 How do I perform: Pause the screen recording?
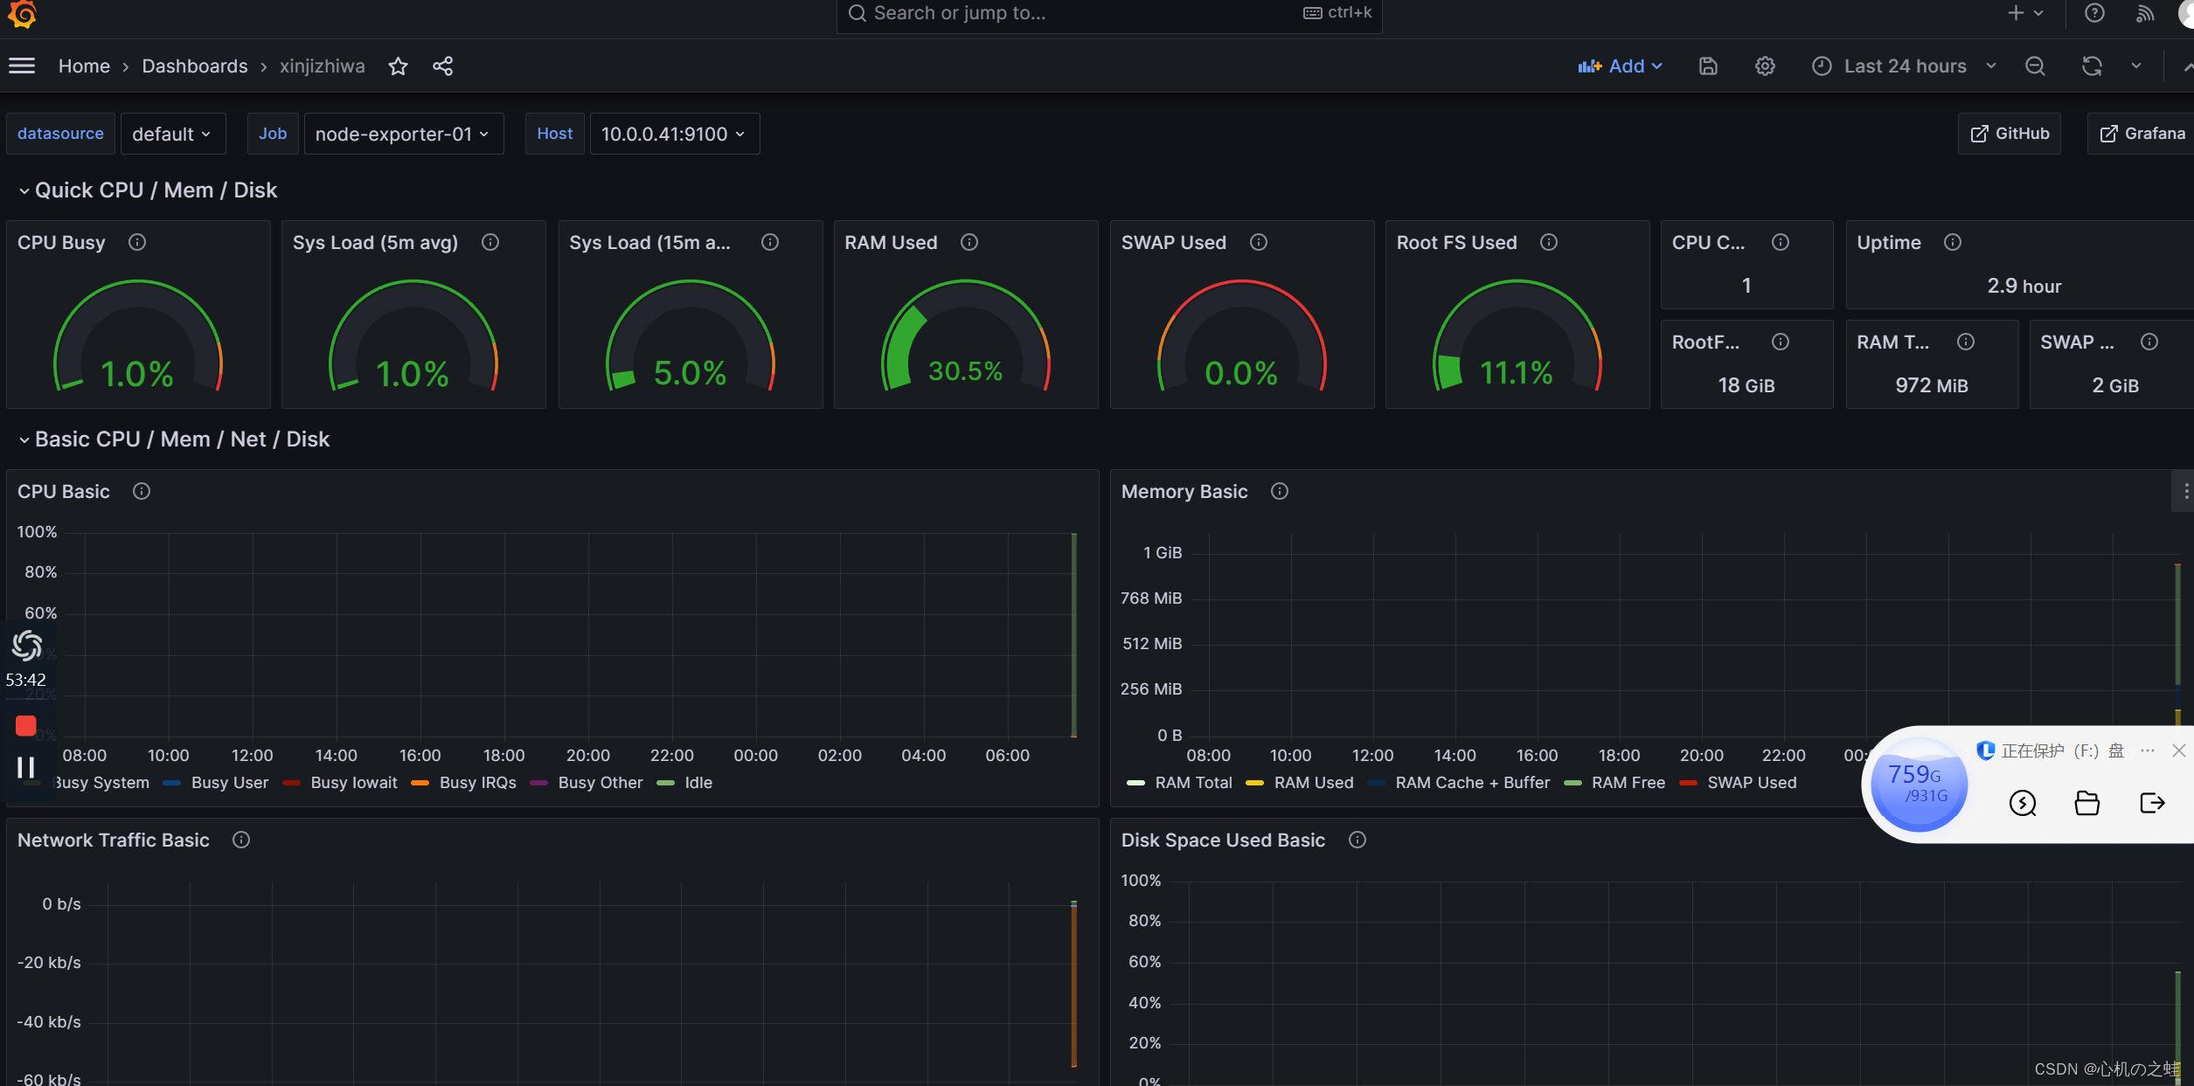coord(25,767)
